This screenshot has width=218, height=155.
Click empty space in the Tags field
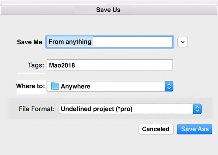(125, 65)
